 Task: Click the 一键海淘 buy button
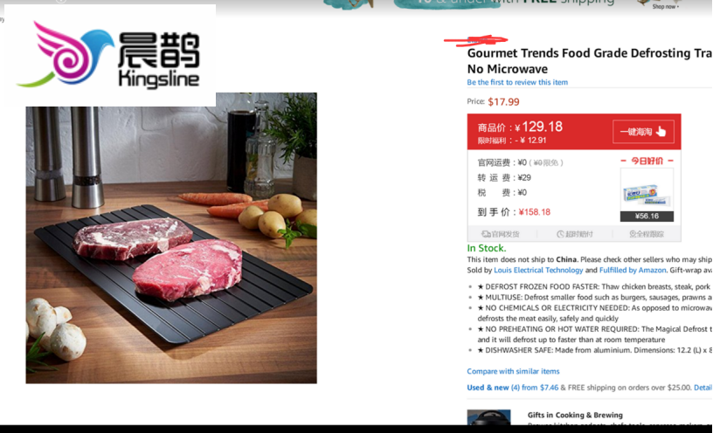[x=643, y=132]
